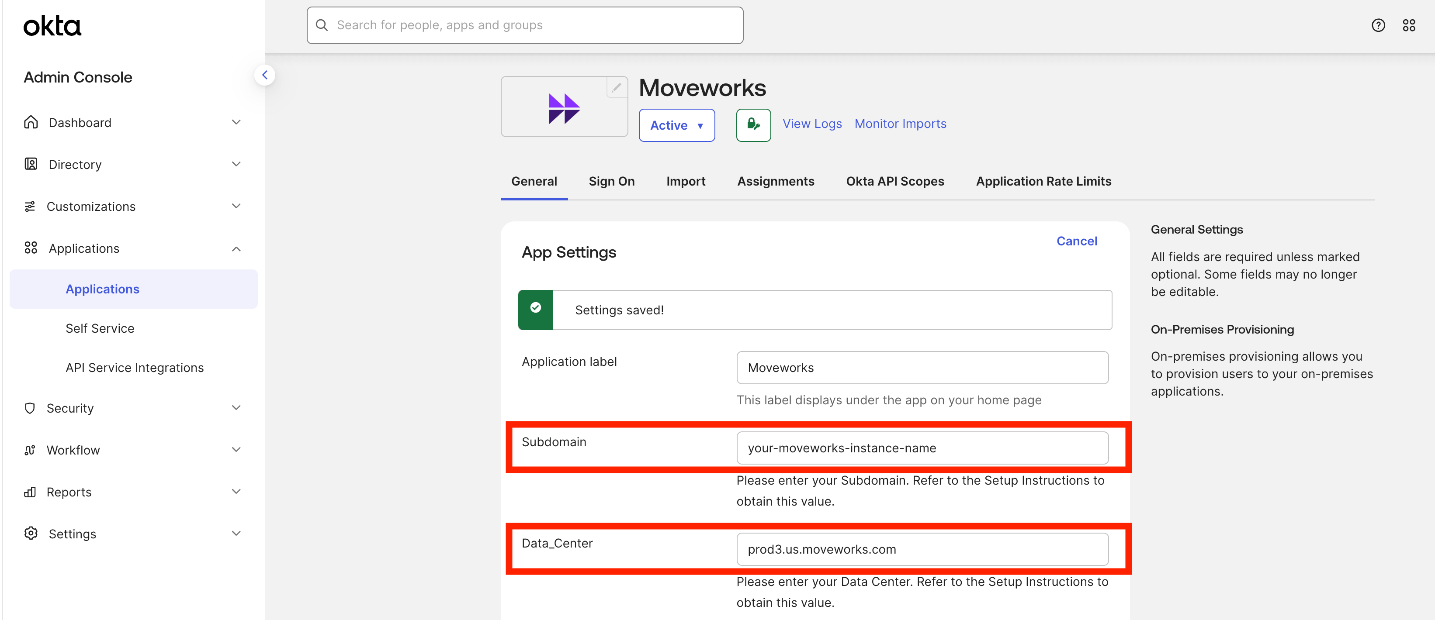Click the Admin Console heading
Viewport: 1435px width, 620px height.
[x=78, y=77]
